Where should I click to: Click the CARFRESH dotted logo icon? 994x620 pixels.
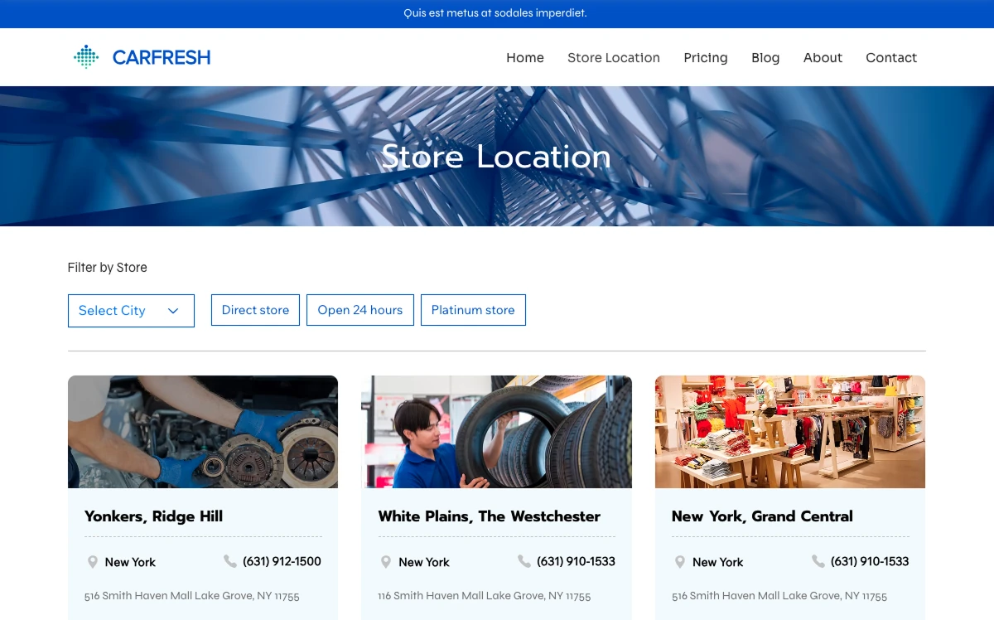point(86,57)
